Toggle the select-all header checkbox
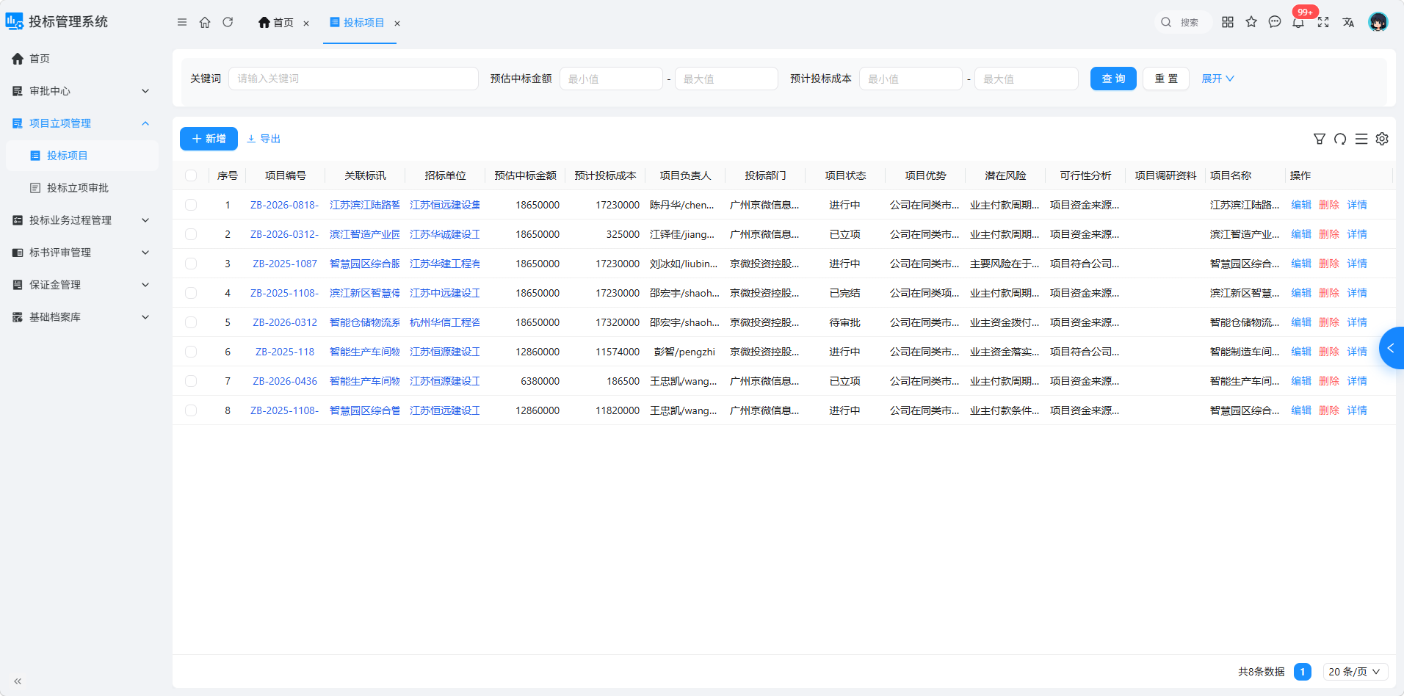The width and height of the screenshot is (1404, 696). [x=191, y=175]
